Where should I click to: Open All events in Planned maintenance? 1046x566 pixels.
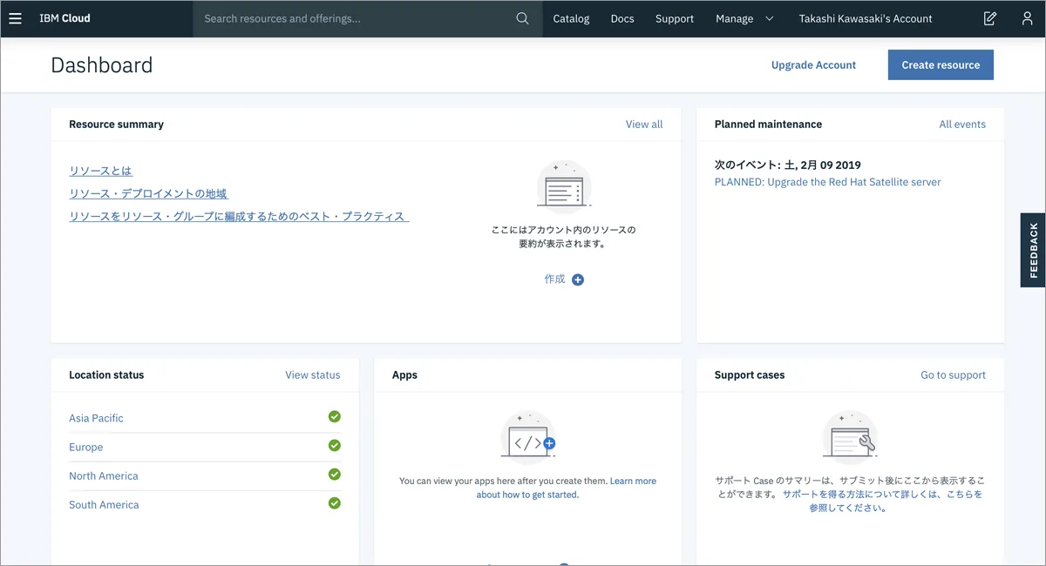pos(962,125)
